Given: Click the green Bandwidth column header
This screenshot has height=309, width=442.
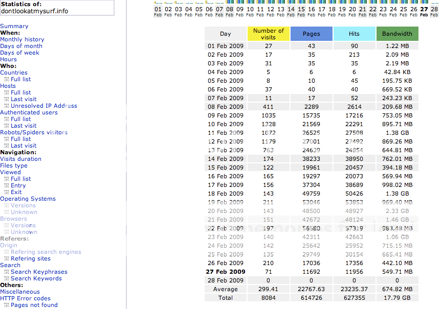Looking at the screenshot, I should pos(397,34).
